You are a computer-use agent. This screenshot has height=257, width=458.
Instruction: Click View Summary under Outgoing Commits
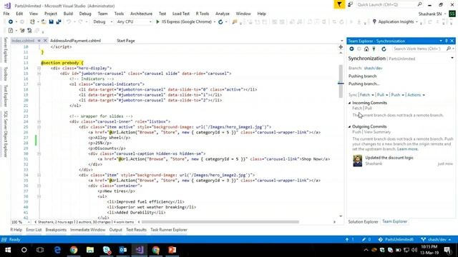[377, 132]
